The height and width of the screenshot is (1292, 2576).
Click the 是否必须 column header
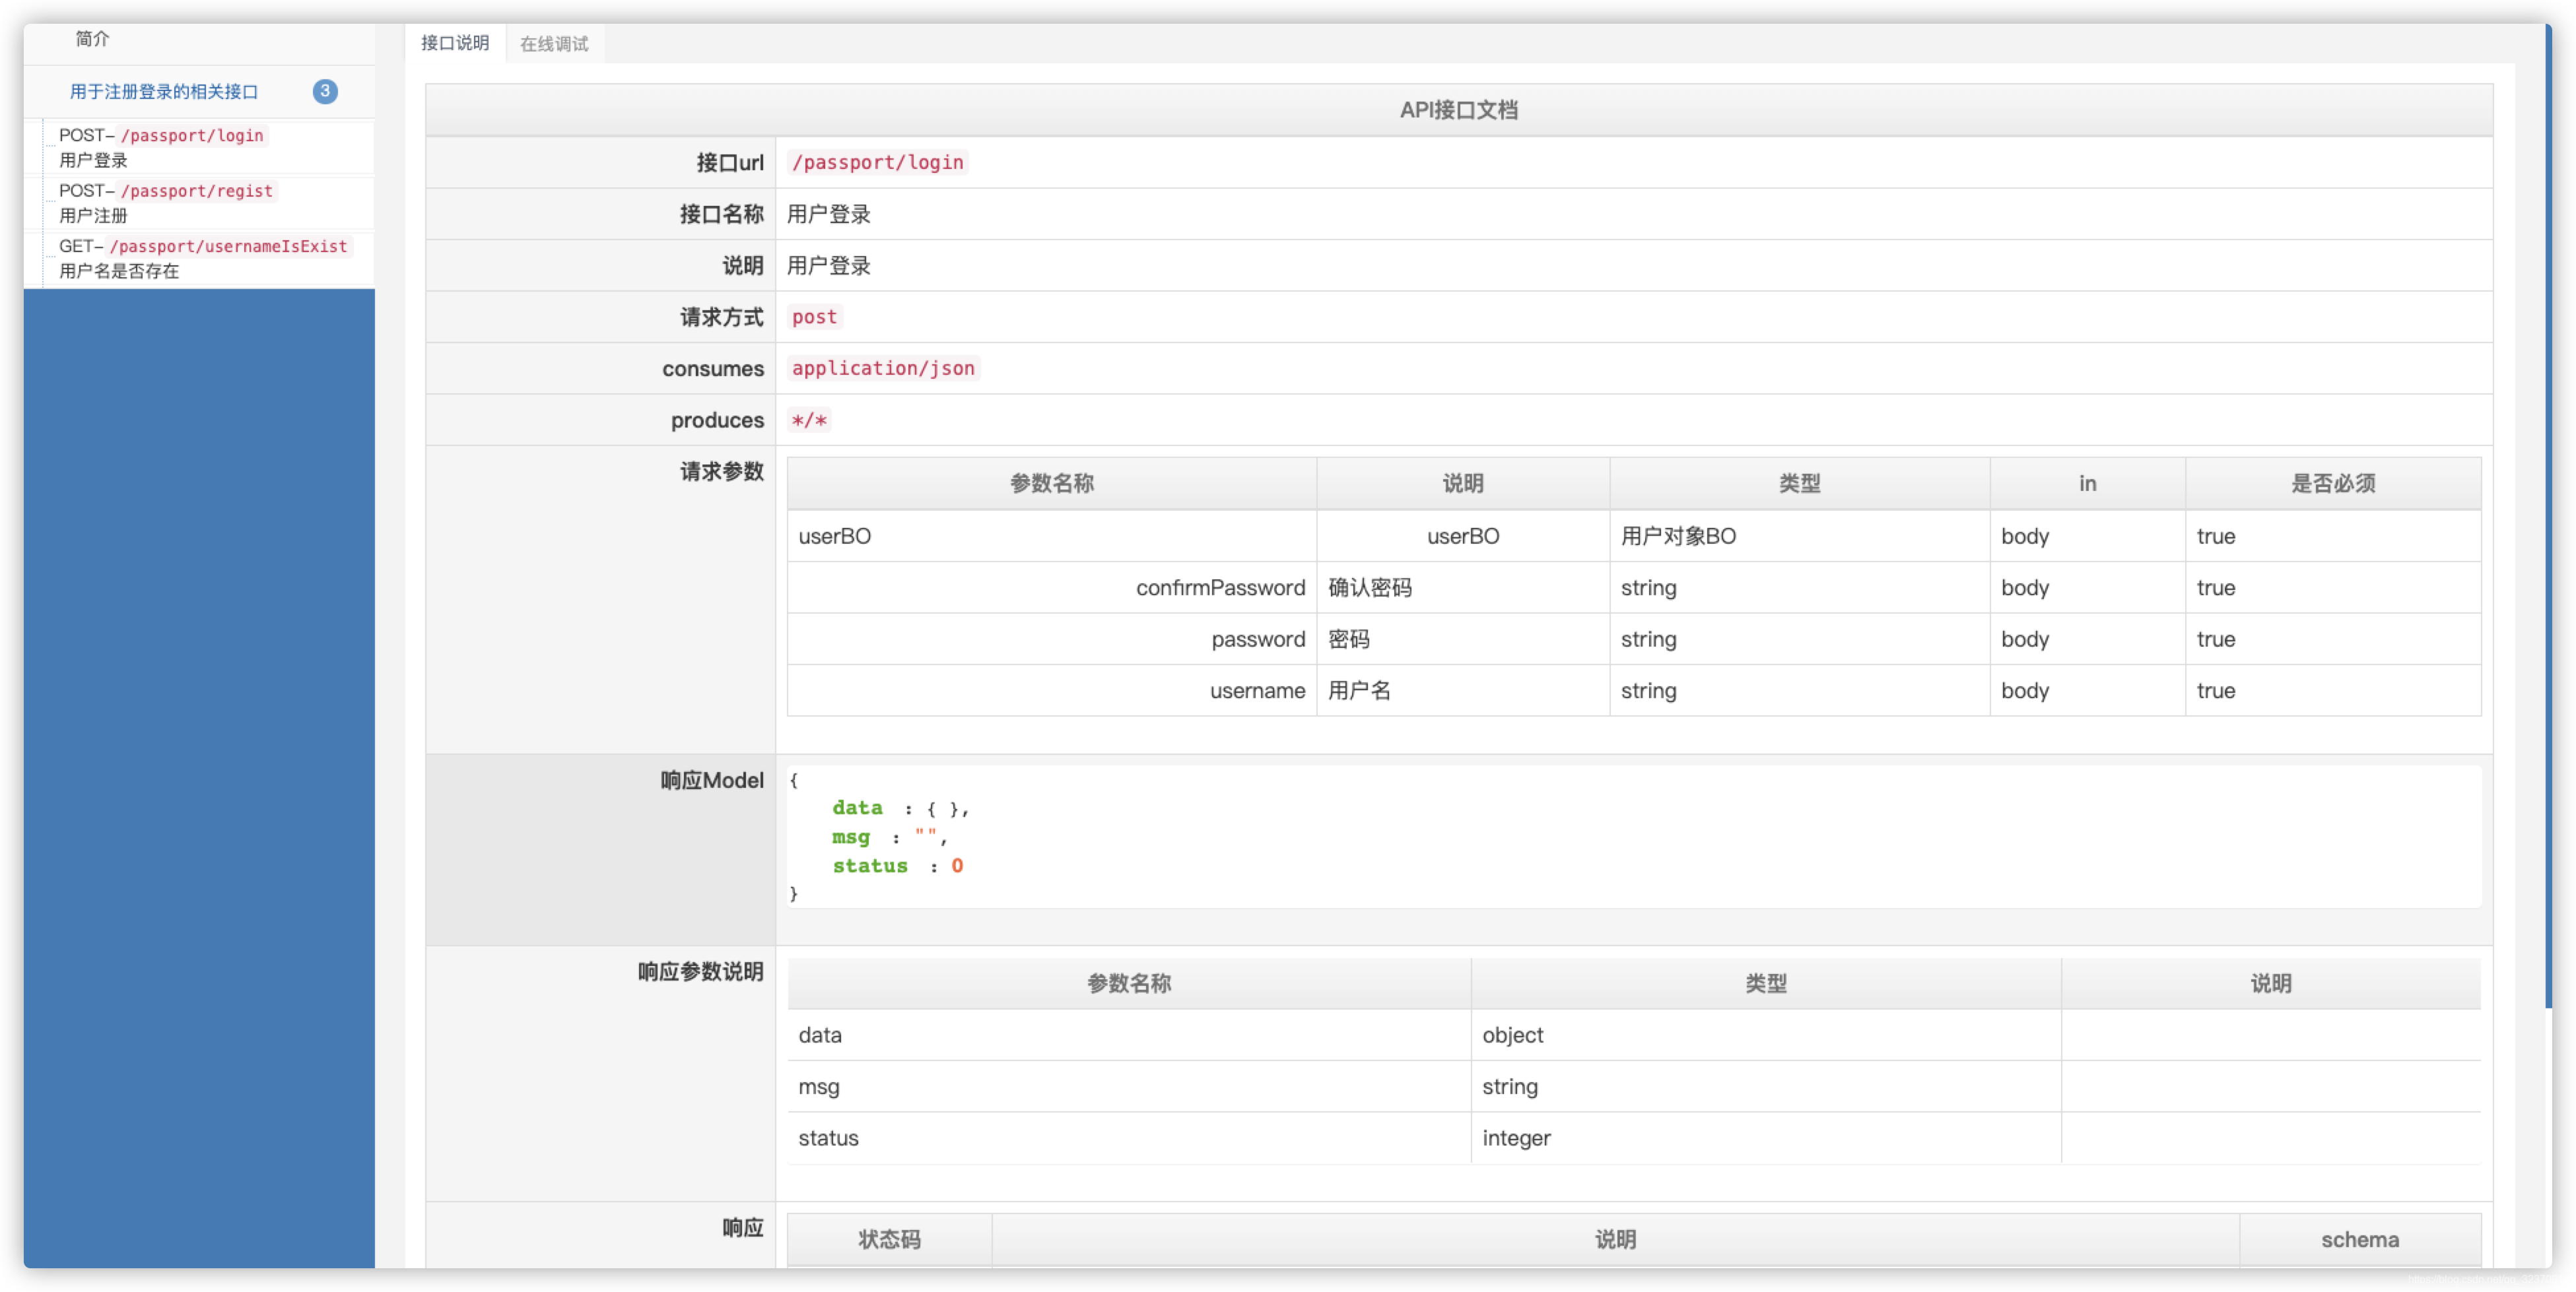click(x=2332, y=484)
